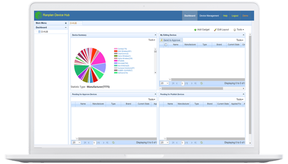The image size is (288, 164).
Task: Click page number field in My Editing Devices
Action: point(182,84)
